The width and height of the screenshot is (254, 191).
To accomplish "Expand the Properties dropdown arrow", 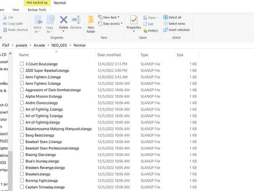I will pyautogui.click(x=134, y=31).
